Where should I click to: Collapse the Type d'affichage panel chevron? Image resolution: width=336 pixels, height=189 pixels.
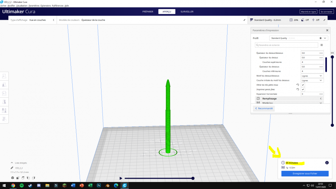click(x=53, y=20)
